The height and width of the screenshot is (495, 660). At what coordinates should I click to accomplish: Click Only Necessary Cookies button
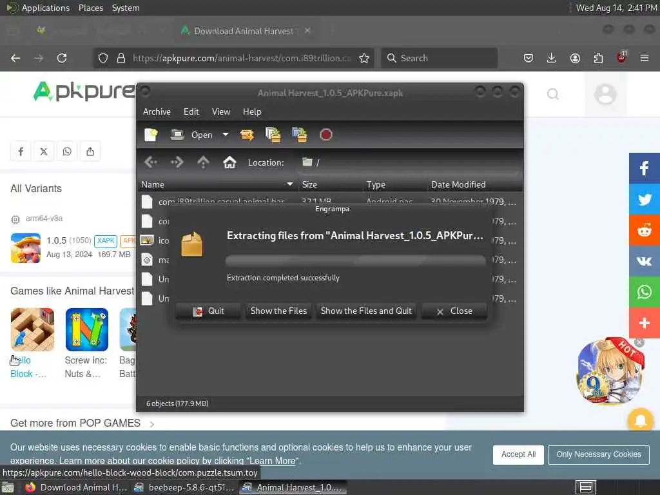point(598,454)
